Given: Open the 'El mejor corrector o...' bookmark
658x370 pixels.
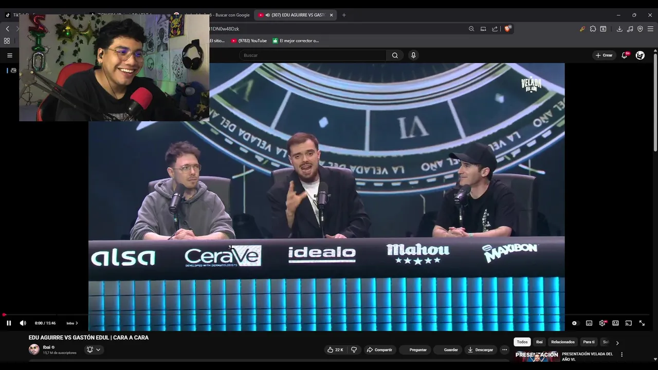Looking at the screenshot, I should click(296, 41).
